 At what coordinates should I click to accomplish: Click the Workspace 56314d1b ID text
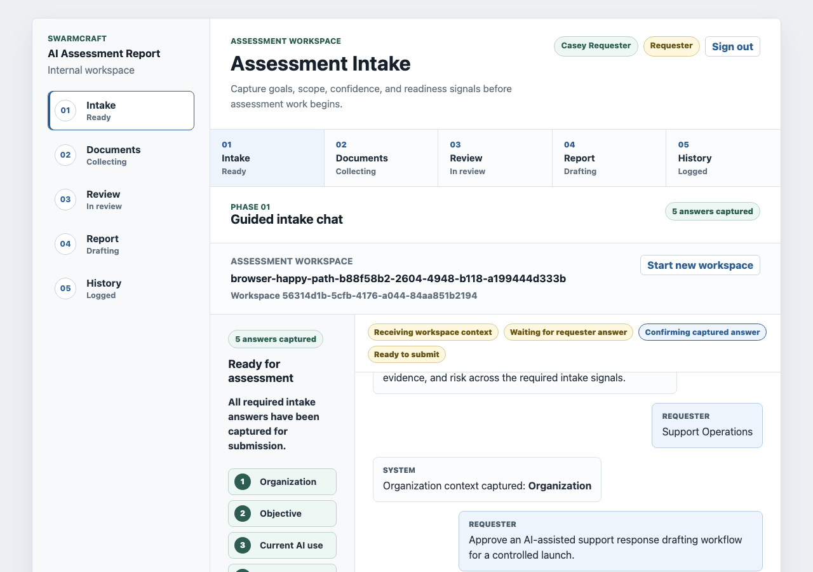tap(354, 296)
